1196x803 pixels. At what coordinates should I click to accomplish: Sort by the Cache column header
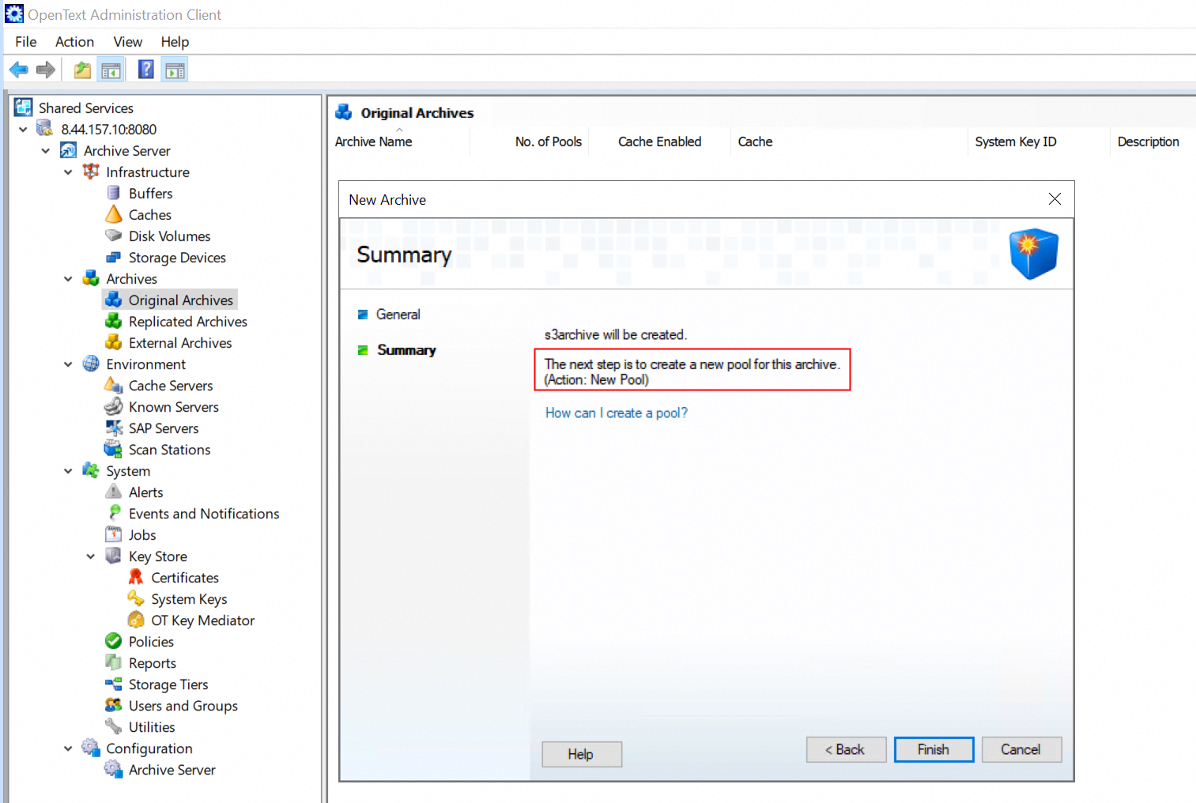click(756, 142)
